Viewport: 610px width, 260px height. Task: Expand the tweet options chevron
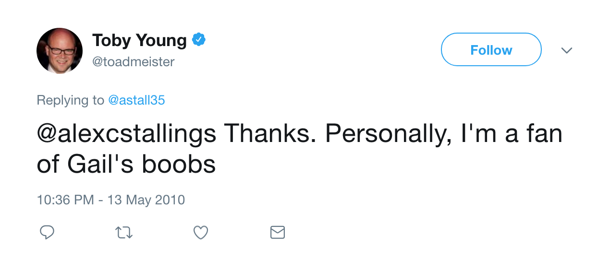pyautogui.click(x=567, y=50)
